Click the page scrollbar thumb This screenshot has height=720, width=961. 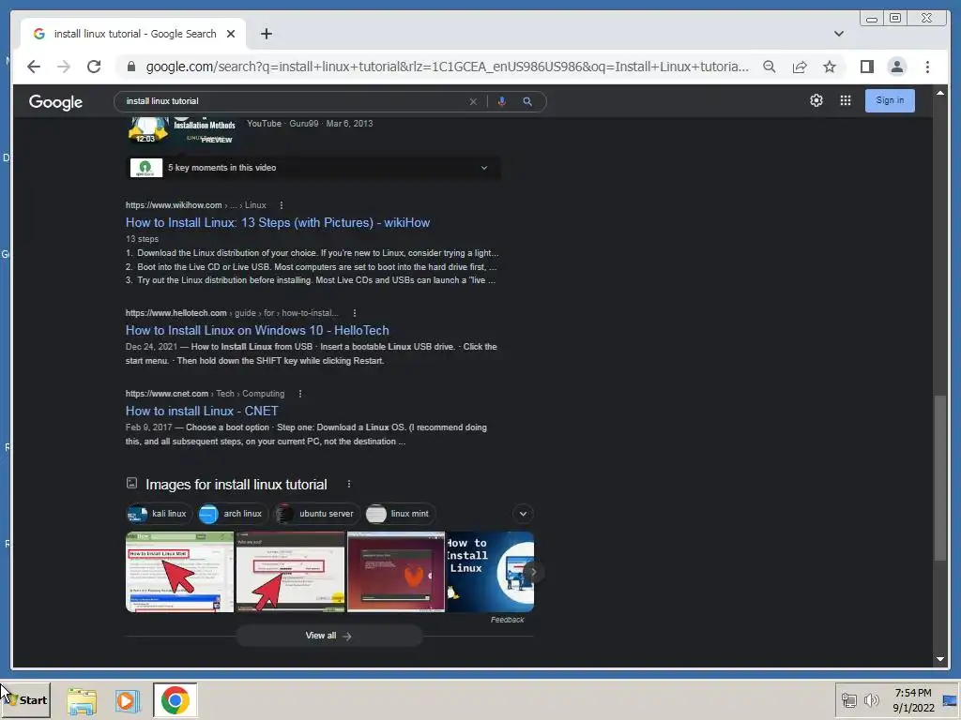point(939,477)
